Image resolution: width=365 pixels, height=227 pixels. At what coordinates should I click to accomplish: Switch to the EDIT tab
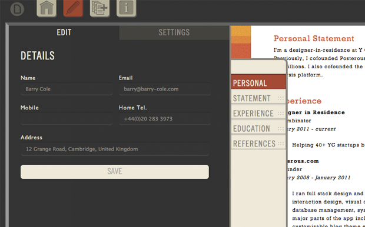(64, 32)
